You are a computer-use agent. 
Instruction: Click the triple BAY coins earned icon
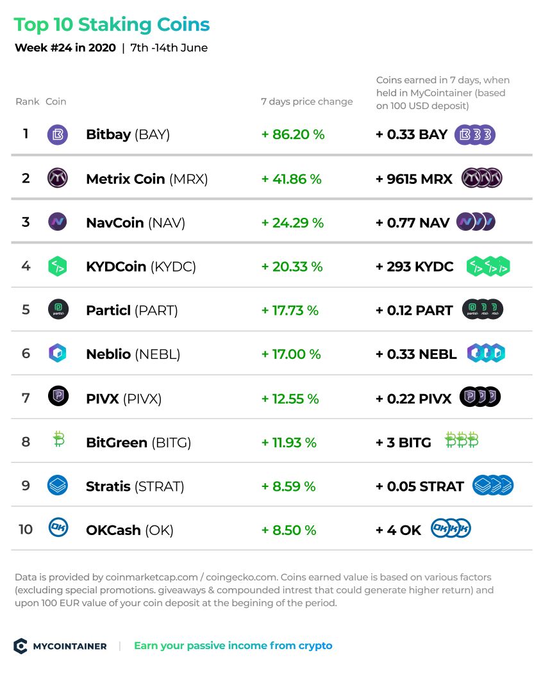point(475,135)
